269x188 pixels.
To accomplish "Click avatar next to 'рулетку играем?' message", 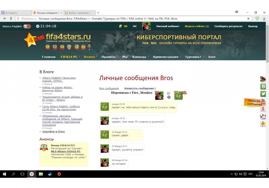I will 105,149.
